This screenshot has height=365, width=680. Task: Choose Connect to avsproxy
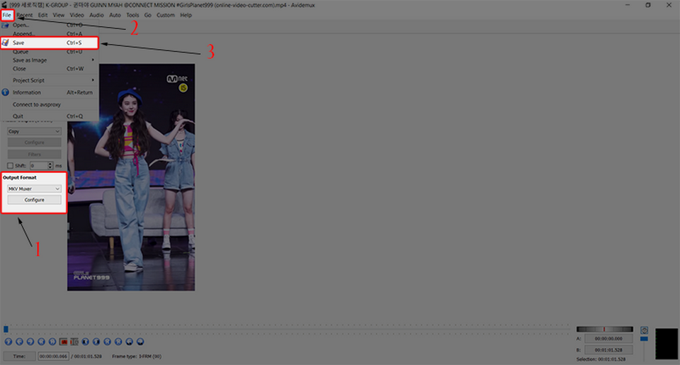point(50,105)
